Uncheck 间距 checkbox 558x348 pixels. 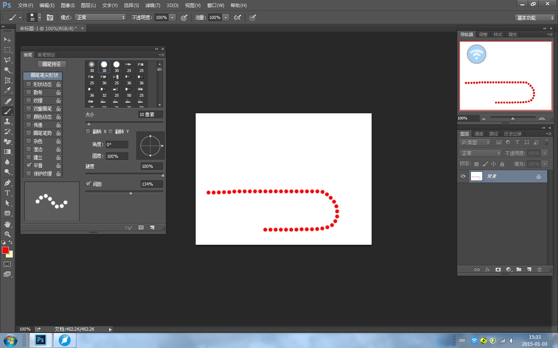pyautogui.click(x=88, y=184)
